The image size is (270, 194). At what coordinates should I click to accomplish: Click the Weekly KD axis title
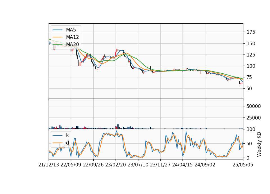(259, 144)
